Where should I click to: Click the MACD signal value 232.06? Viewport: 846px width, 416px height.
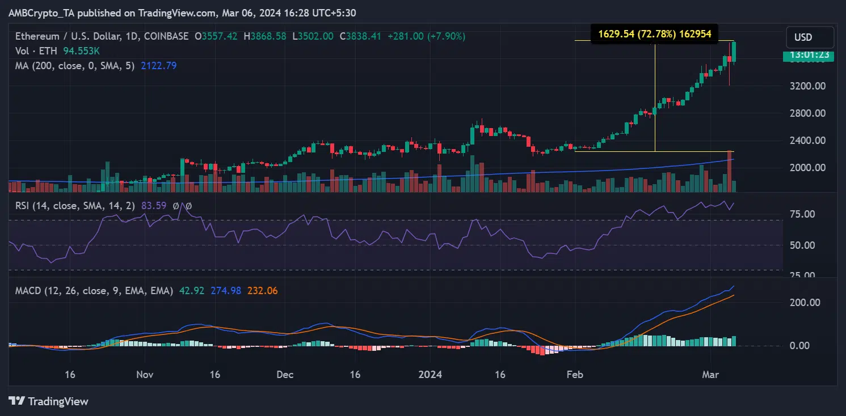point(262,291)
